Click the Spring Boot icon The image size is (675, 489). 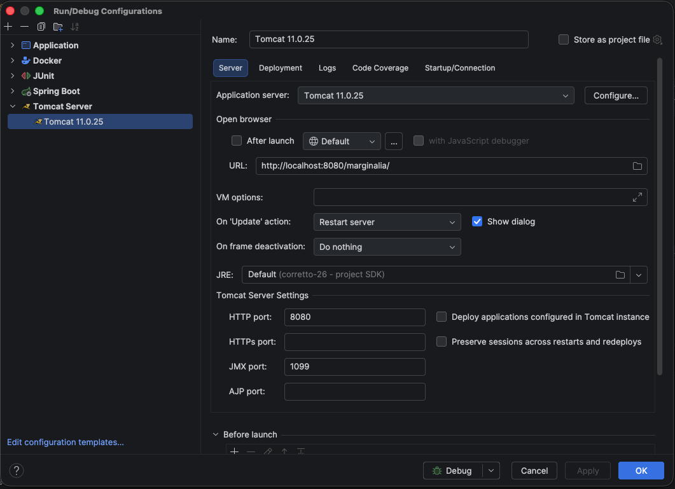pos(26,92)
